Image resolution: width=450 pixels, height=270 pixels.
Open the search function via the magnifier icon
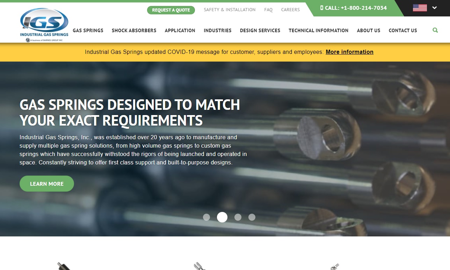tap(435, 30)
